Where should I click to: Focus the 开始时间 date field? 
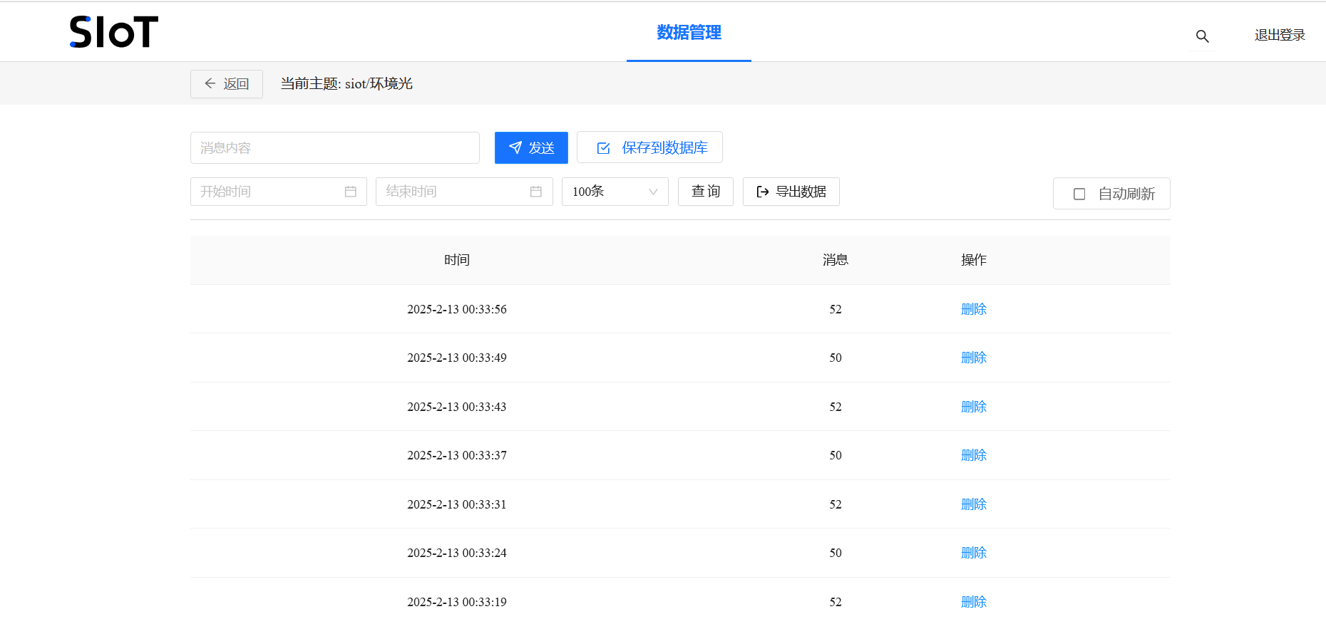279,192
